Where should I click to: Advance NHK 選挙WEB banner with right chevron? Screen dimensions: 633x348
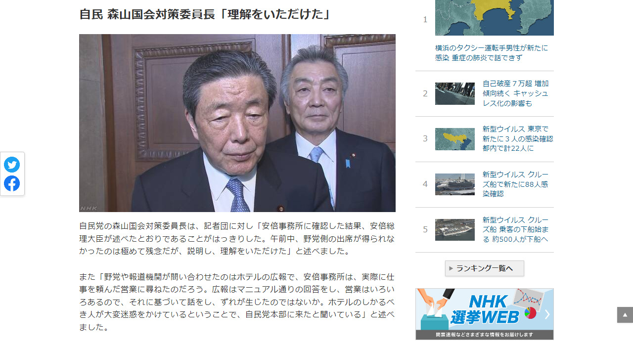(547, 314)
